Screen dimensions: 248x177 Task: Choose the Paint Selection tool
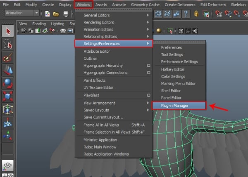pos(8,57)
